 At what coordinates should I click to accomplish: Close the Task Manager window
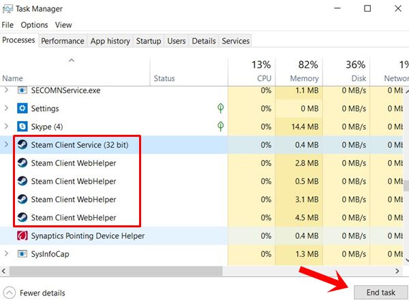pyautogui.click(x=398, y=8)
